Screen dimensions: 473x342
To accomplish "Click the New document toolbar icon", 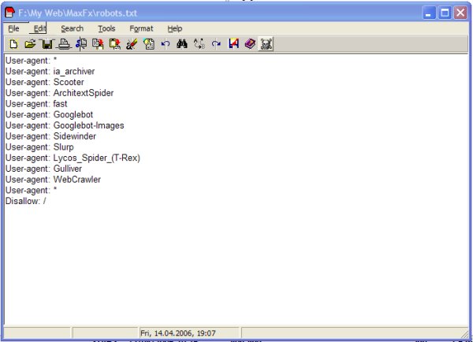I will pos(13,45).
